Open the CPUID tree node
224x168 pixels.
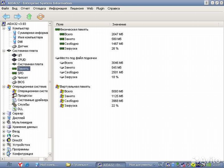[21, 60]
